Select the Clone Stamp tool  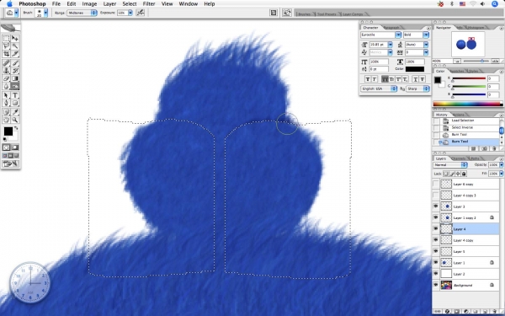(7, 71)
